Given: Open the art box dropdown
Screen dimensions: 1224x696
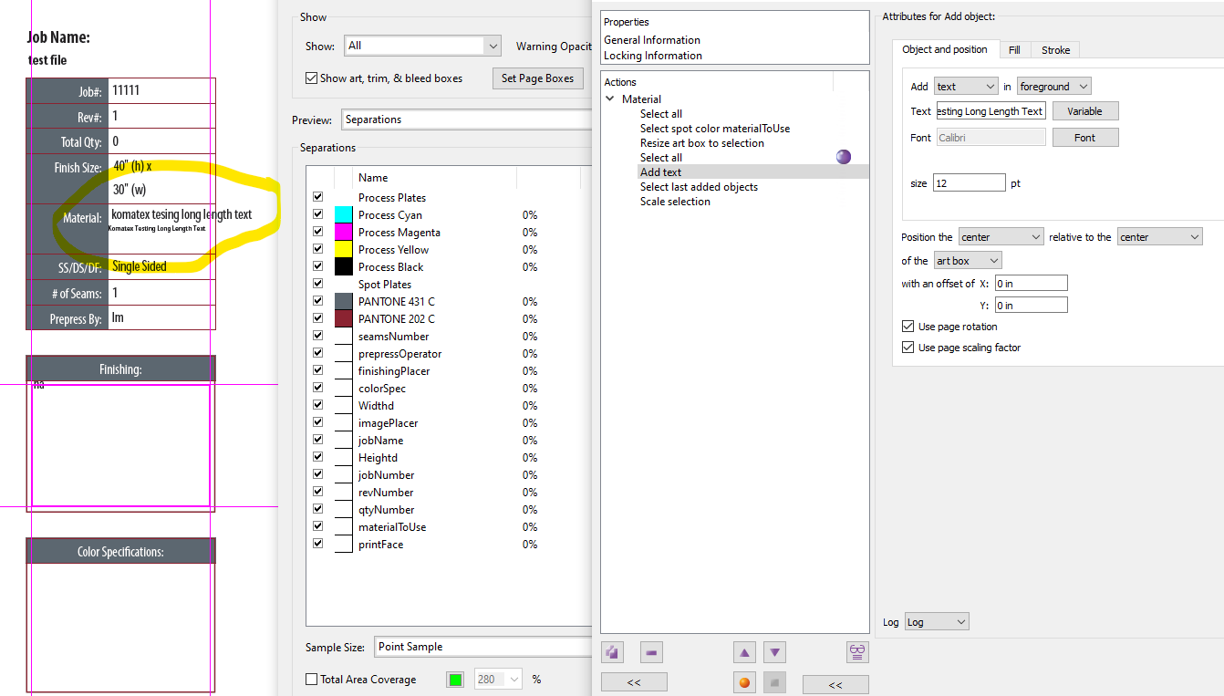Looking at the screenshot, I should coord(967,261).
